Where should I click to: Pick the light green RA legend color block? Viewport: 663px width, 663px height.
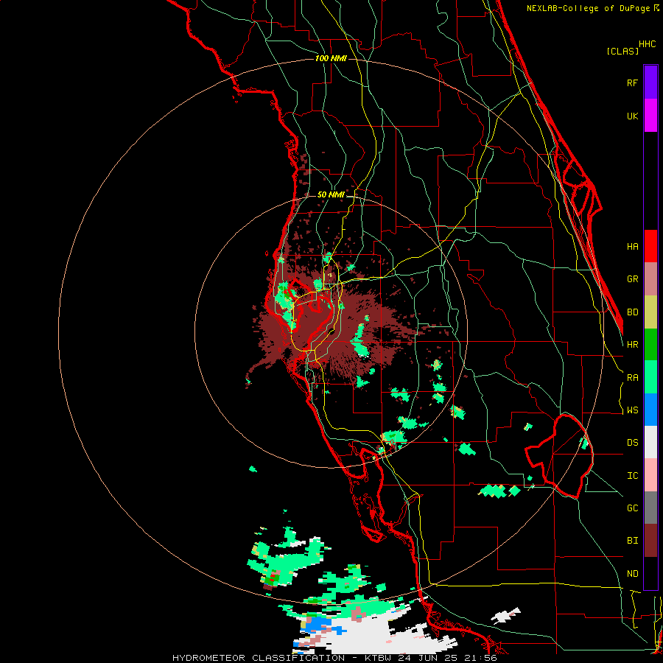650,377
